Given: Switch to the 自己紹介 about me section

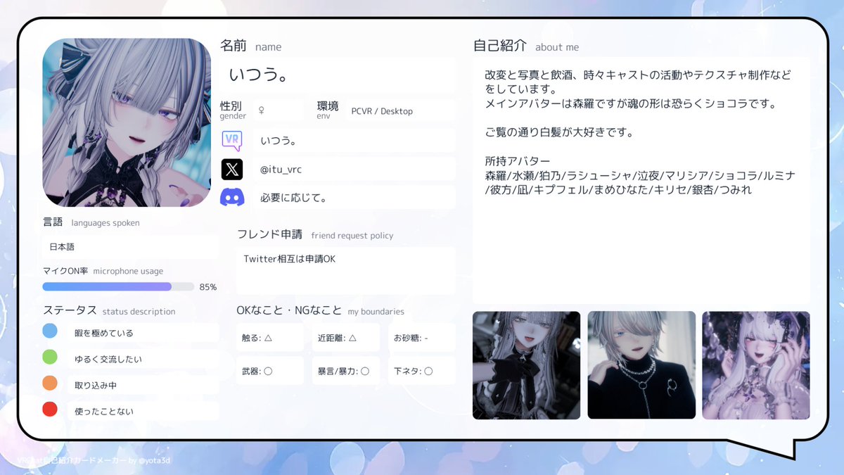Looking at the screenshot, I should coord(499,47).
